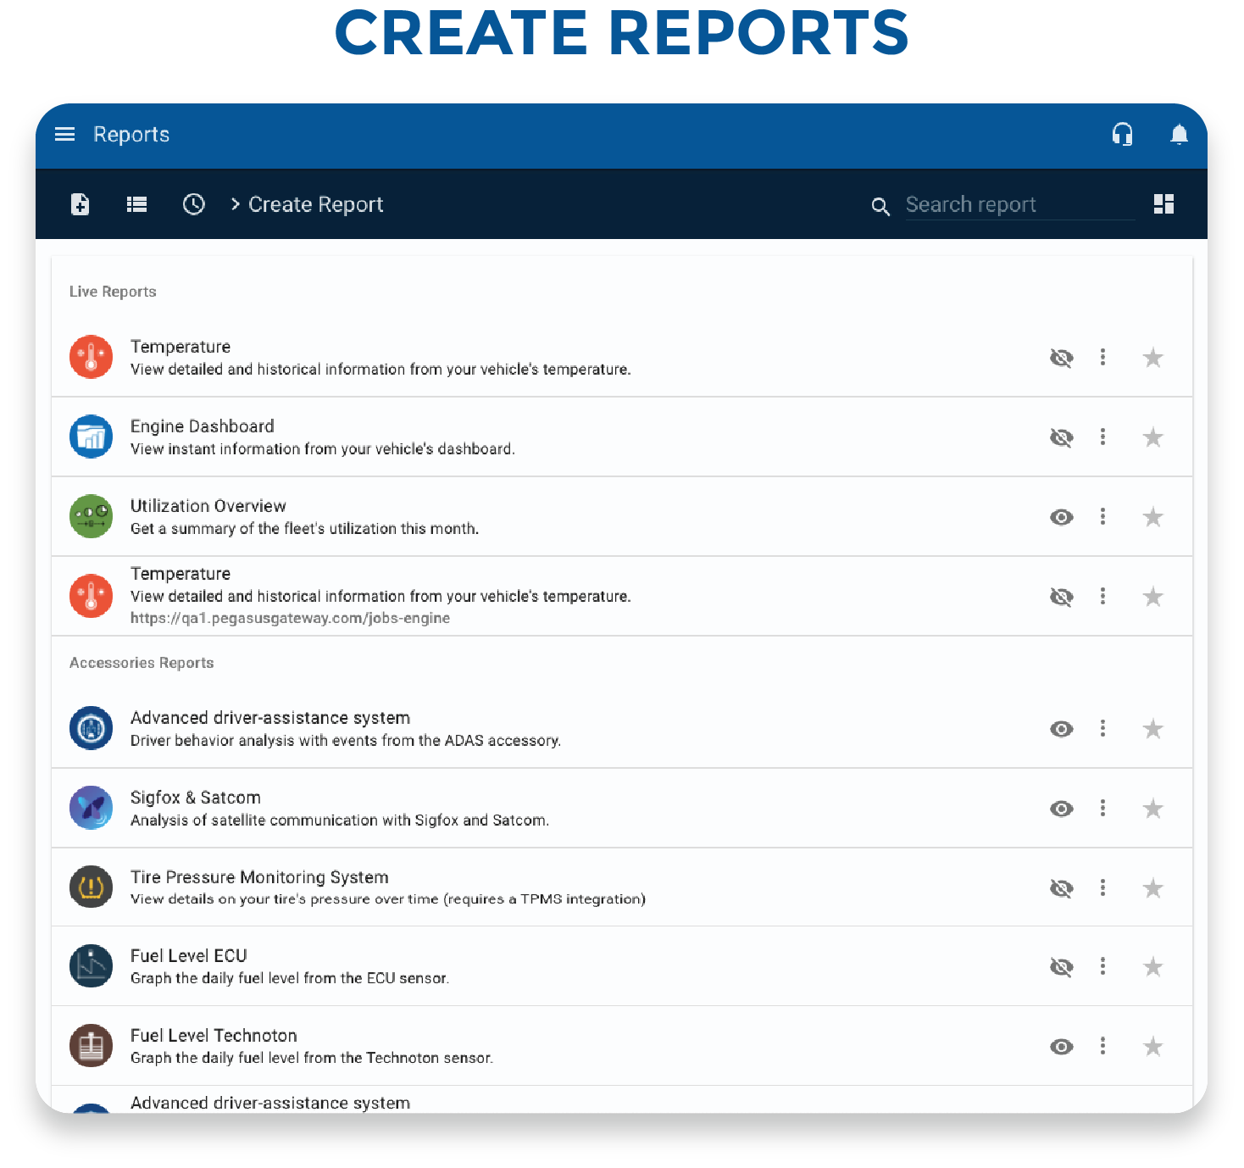Screen dimensions: 1244x1168
Task: Open the pegasusgateway jobs-engine link
Action: click(x=290, y=618)
